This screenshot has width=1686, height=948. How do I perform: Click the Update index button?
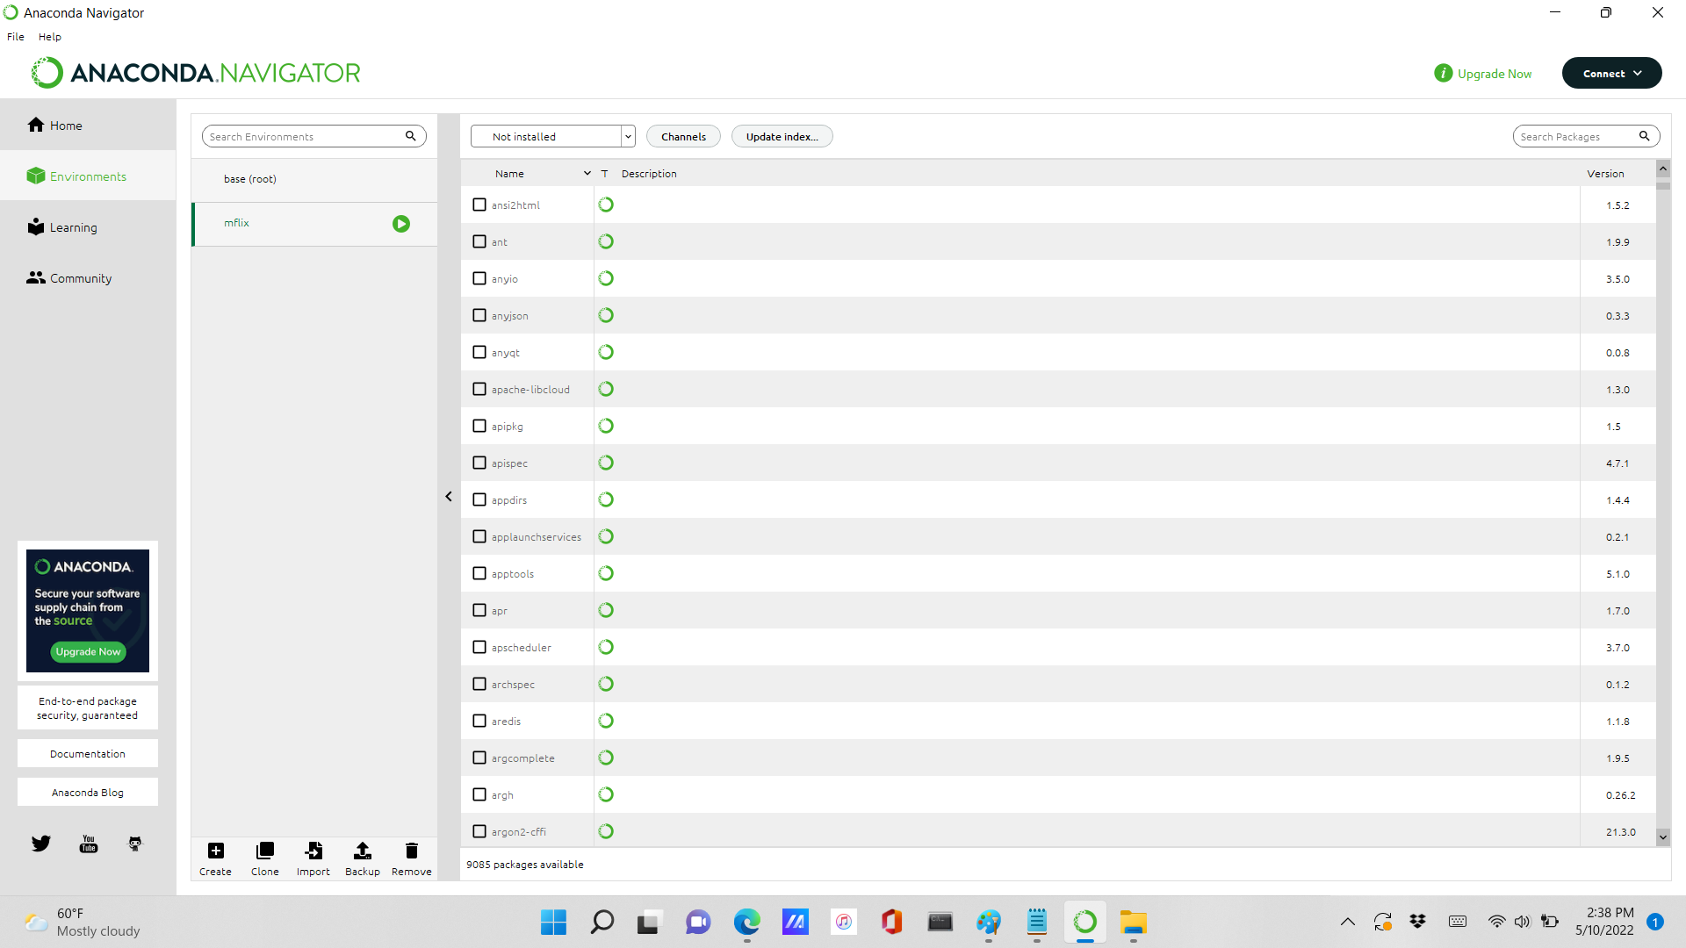pyautogui.click(x=782, y=136)
